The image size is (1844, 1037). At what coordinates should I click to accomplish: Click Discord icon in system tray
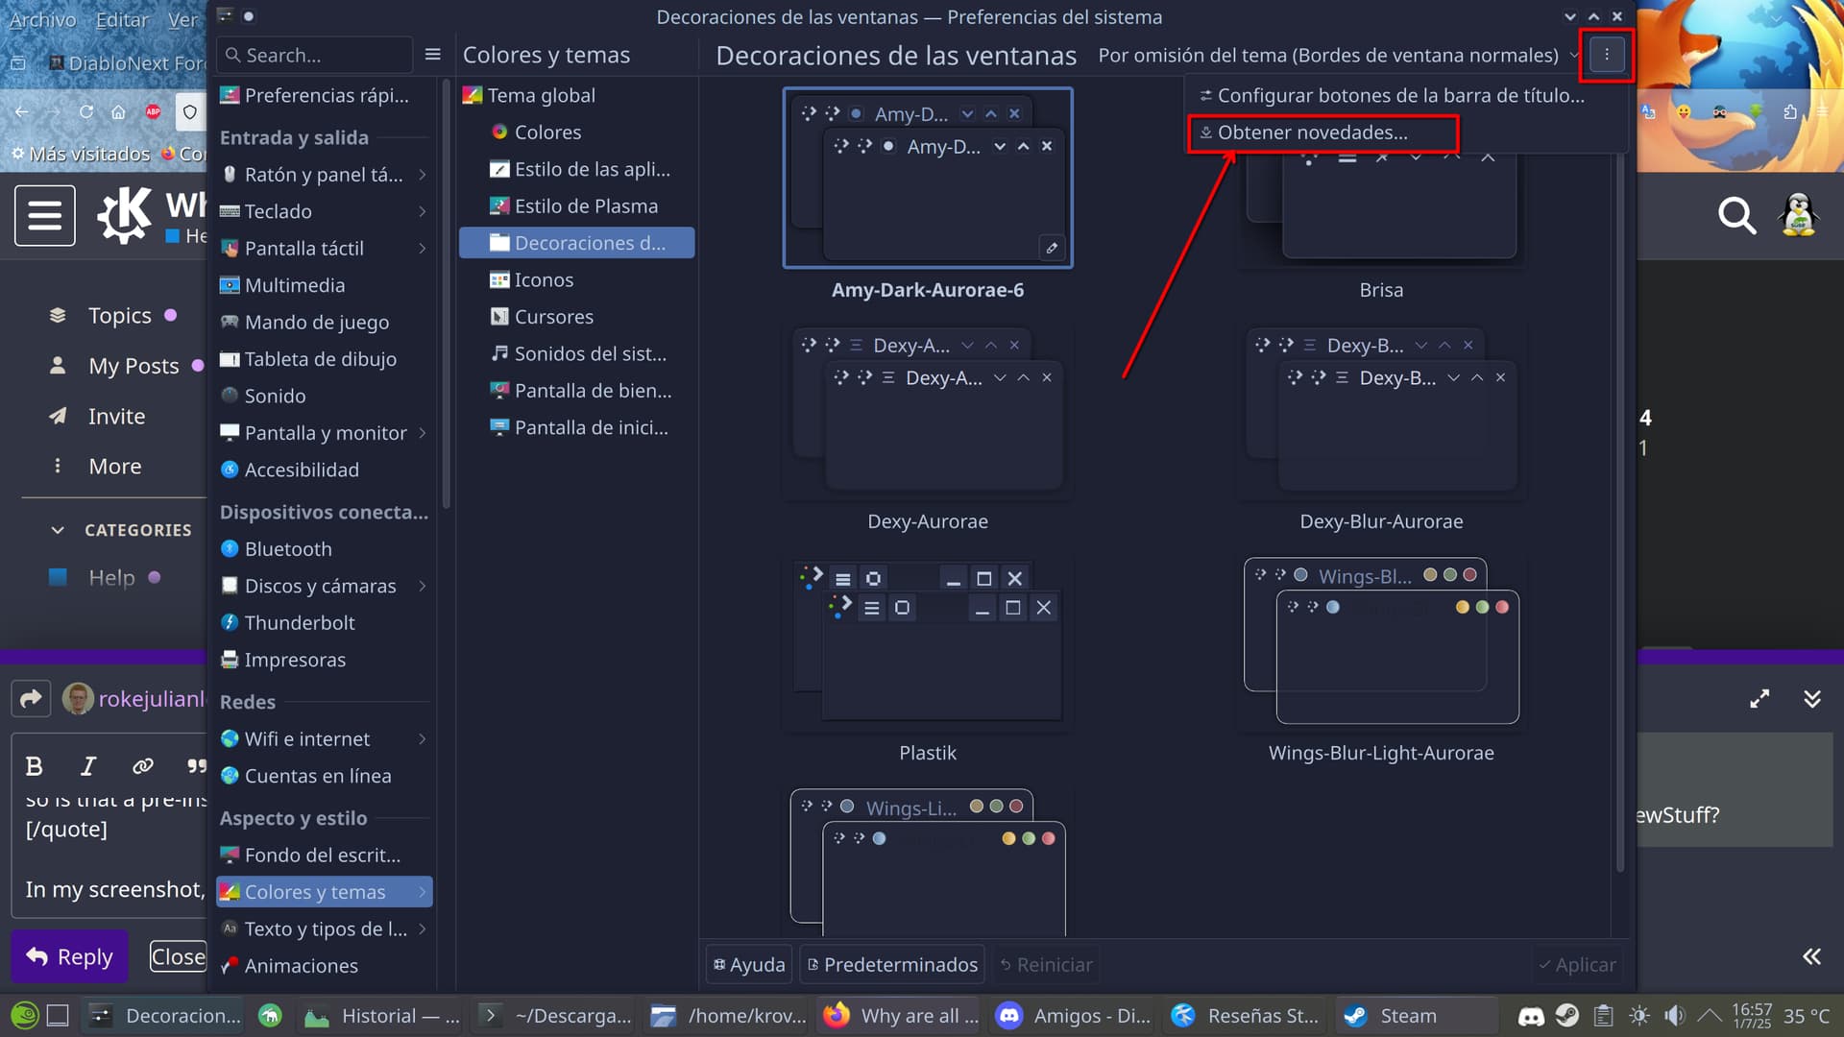tap(1531, 1016)
